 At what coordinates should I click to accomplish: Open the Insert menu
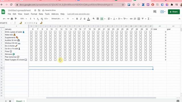click(x=26, y=14)
